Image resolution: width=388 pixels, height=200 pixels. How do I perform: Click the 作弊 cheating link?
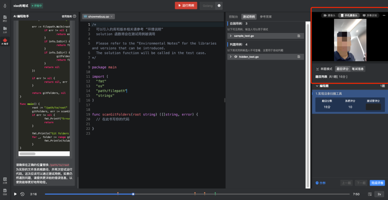pyautogui.click(x=322, y=183)
